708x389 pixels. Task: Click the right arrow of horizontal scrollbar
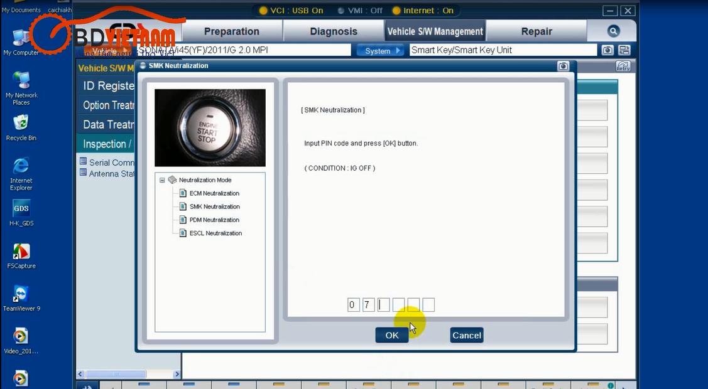(x=177, y=374)
